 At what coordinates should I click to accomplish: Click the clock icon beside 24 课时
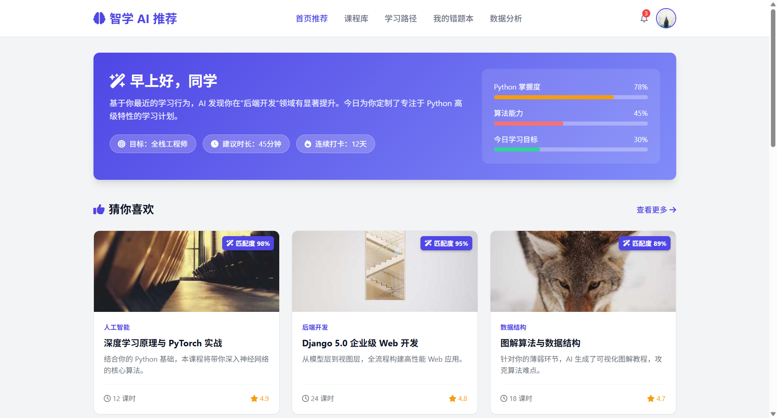(x=306, y=399)
